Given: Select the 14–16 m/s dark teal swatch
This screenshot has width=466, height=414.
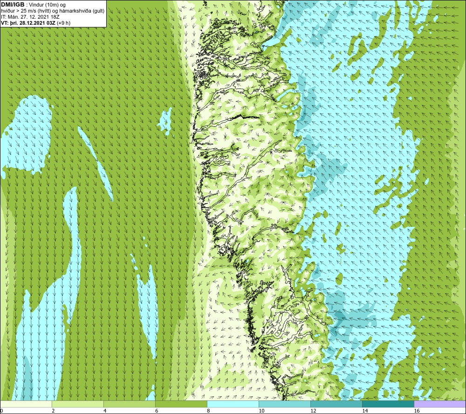Looking at the screenshot, I should pyautogui.click(x=388, y=404).
